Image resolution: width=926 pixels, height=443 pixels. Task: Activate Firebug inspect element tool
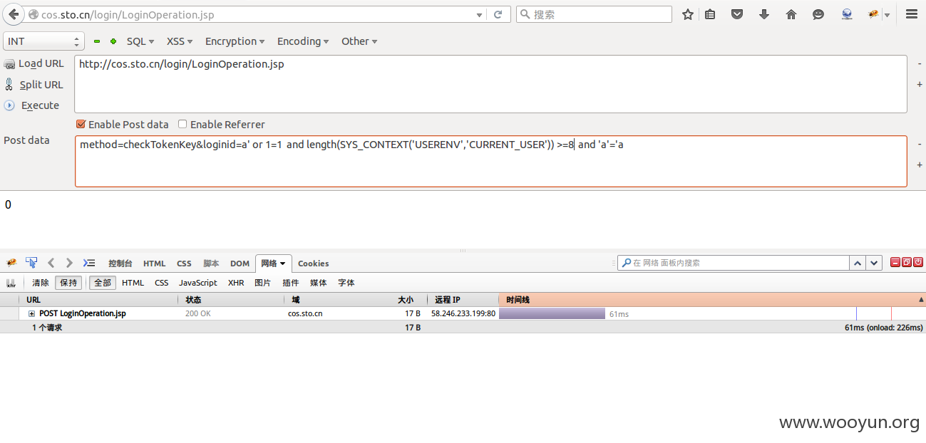(31, 263)
